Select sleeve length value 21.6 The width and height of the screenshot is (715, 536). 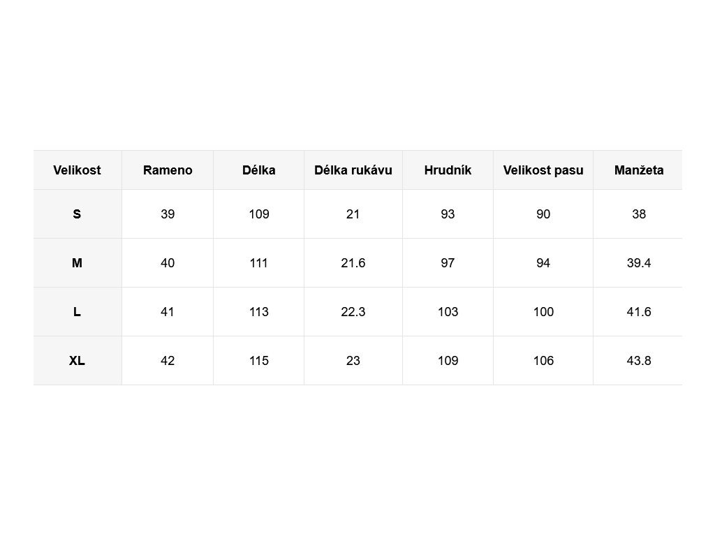353,263
